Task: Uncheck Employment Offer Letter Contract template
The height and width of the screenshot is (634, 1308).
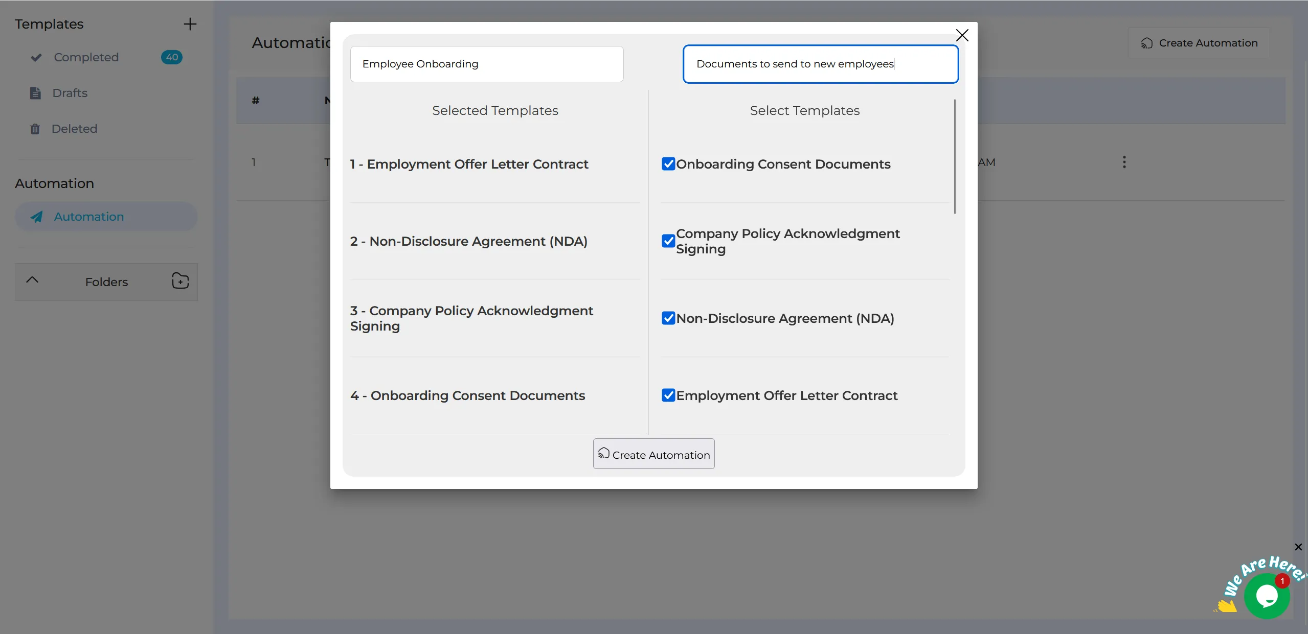Action: [668, 395]
